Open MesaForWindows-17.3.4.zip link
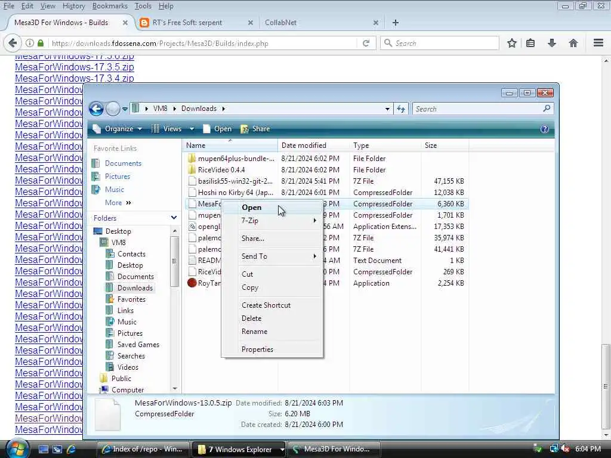Image resolution: width=611 pixels, height=458 pixels. click(x=75, y=78)
